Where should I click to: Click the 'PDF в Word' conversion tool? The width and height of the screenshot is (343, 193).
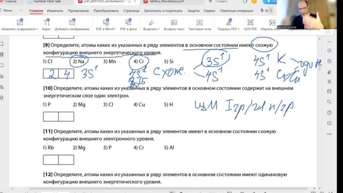106,25
